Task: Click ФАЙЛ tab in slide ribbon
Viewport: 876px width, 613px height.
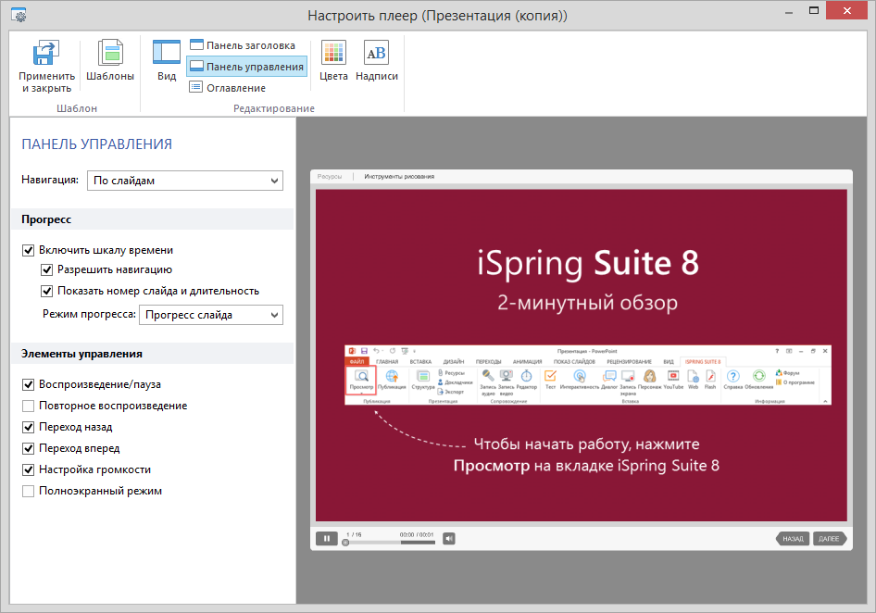Action: click(x=357, y=361)
